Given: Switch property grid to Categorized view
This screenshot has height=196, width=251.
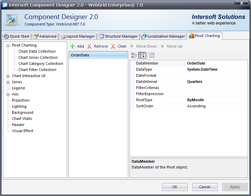Looking at the screenshot, I should coord(134,55).
